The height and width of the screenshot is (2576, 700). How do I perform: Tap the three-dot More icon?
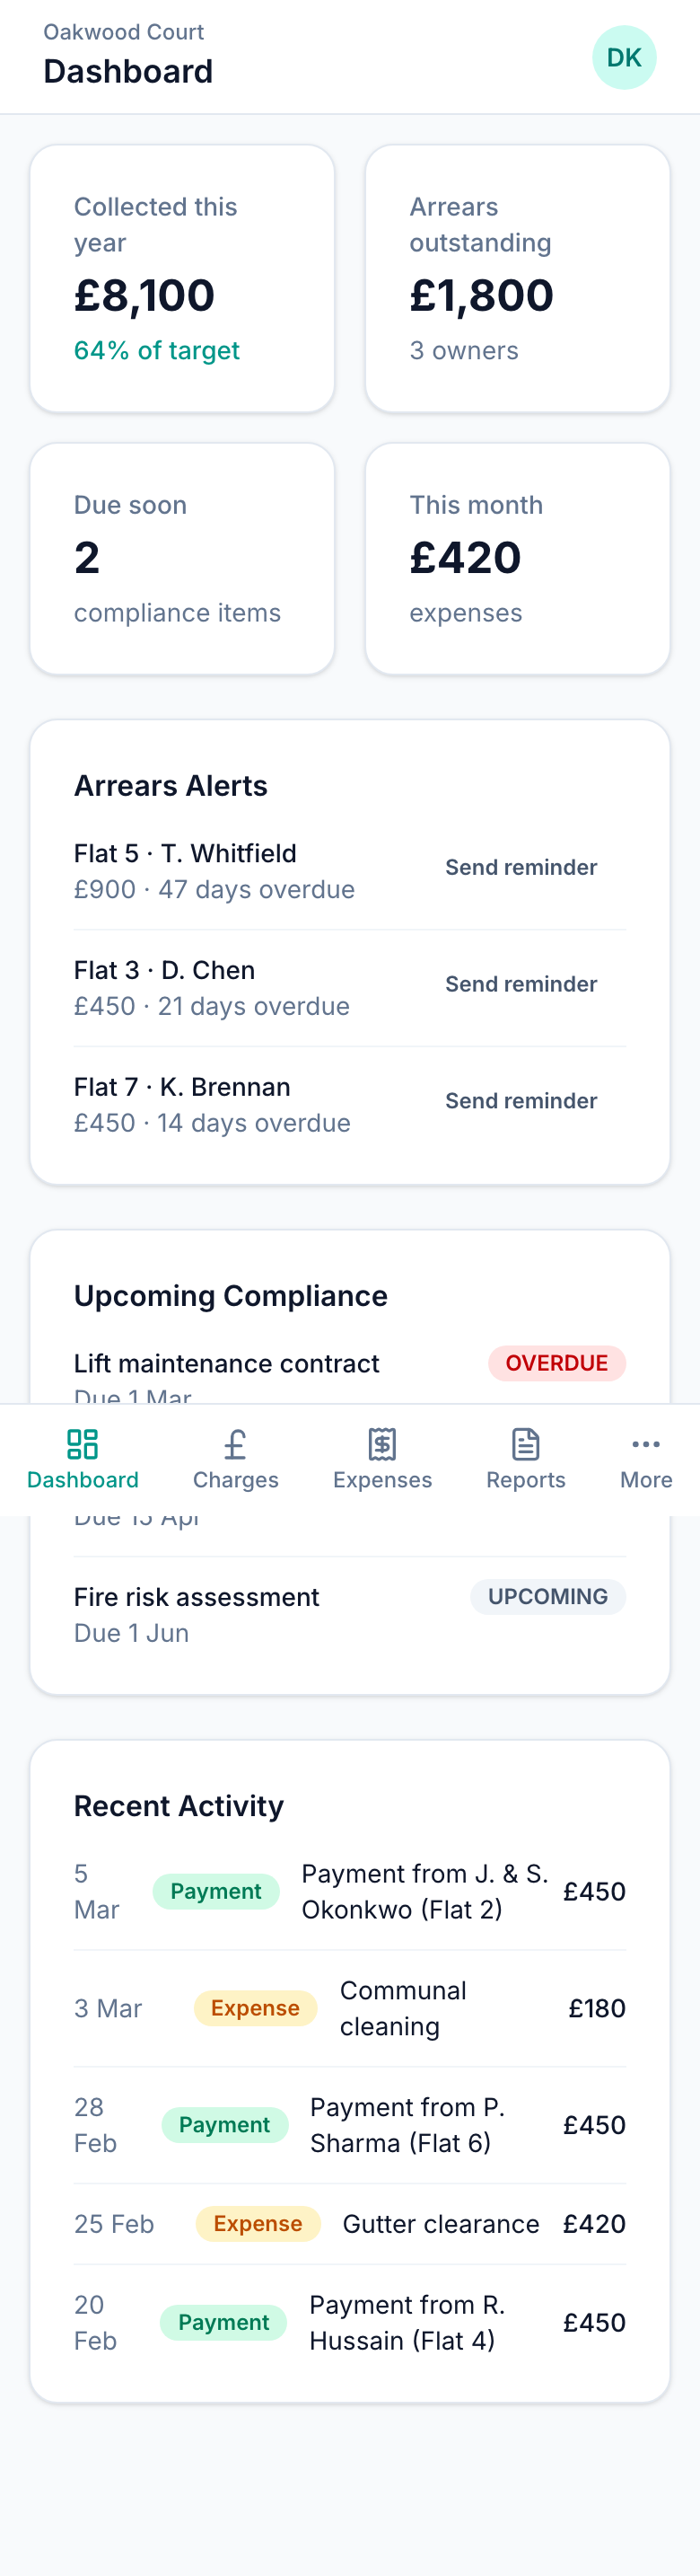(646, 1443)
